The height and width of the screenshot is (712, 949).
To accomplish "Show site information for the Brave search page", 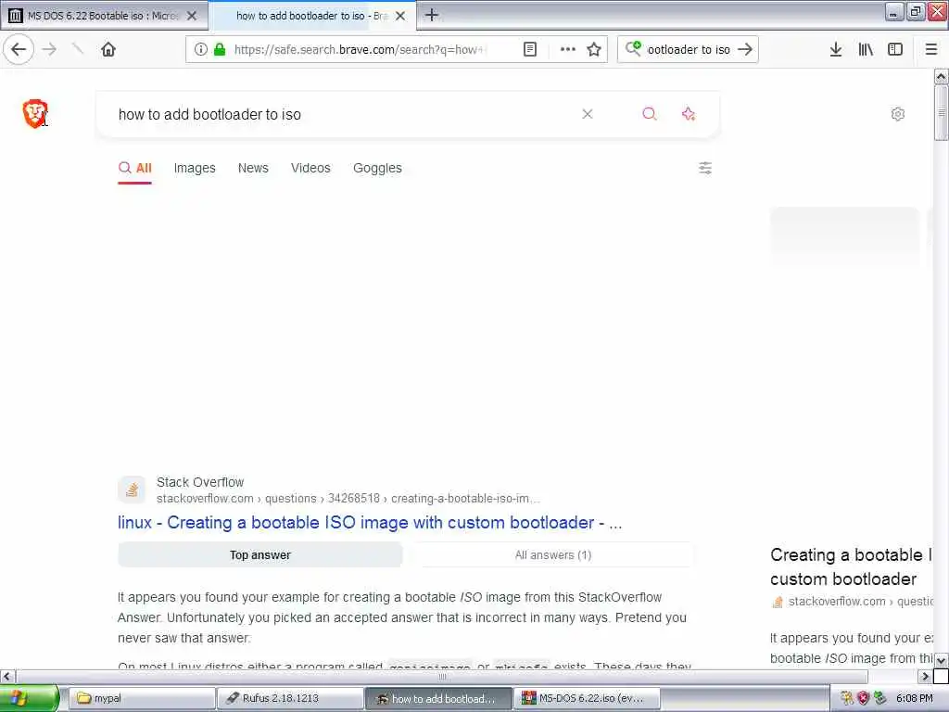I will [x=200, y=50].
